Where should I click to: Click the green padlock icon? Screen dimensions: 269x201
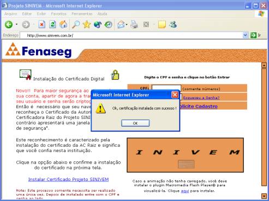pyautogui.click(x=115, y=75)
